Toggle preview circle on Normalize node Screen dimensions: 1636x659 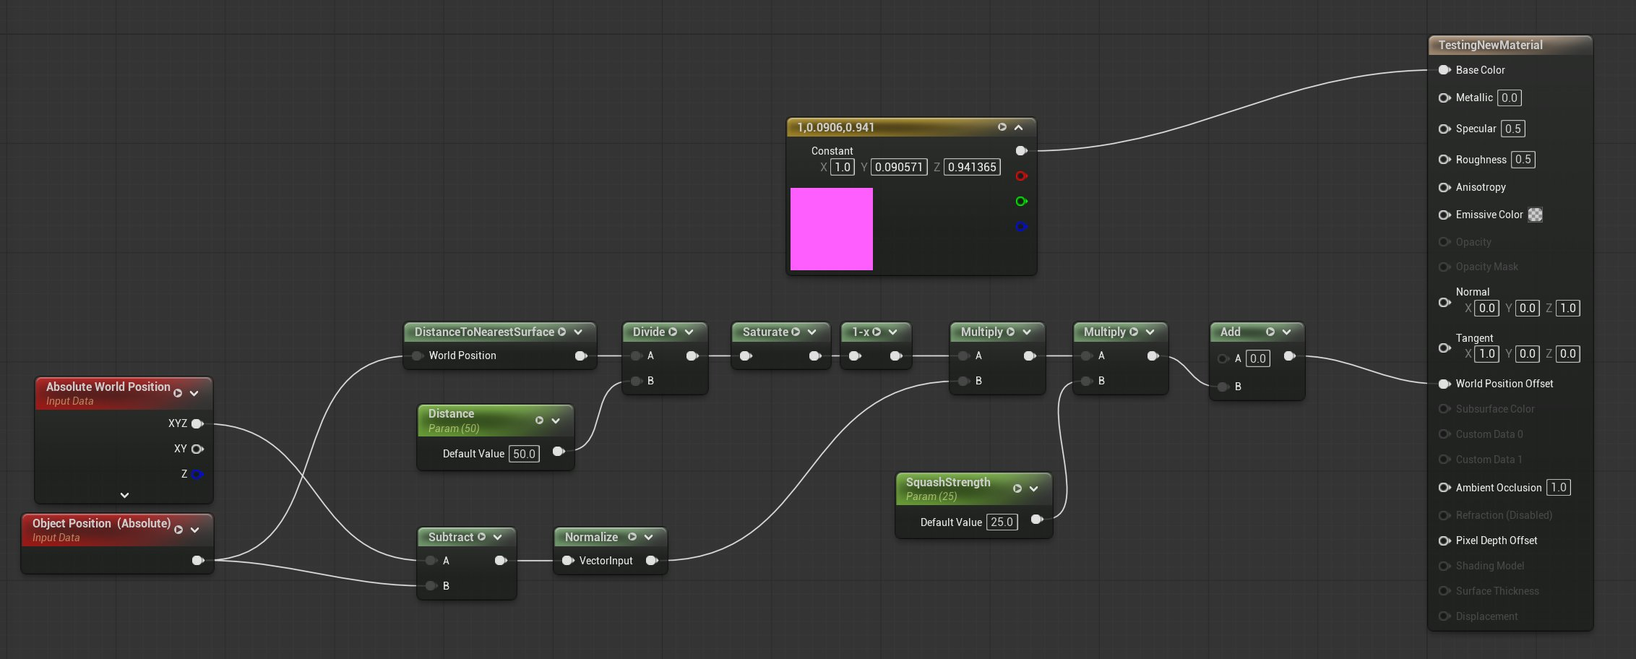(632, 537)
